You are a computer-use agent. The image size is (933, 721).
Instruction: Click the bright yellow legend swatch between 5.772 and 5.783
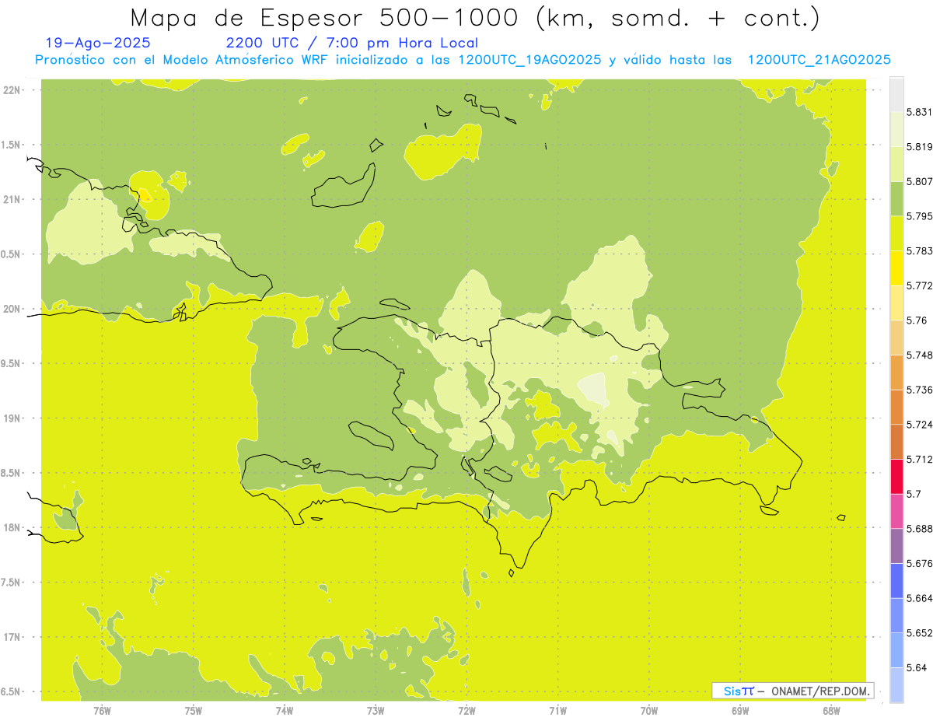click(896, 268)
